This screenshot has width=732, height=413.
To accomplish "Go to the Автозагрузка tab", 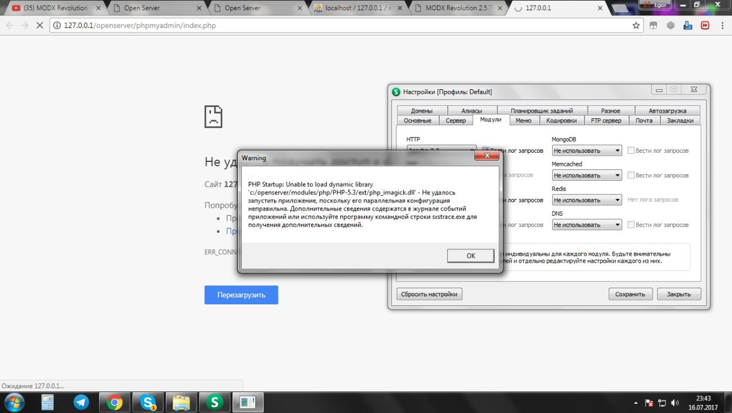I will [668, 110].
